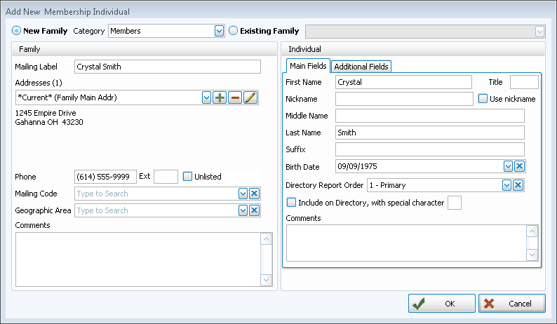Clear Directory Report Order with X icon
This screenshot has height=324, width=557.
pos(519,185)
